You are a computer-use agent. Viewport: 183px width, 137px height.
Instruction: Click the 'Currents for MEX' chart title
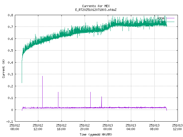[96, 6]
